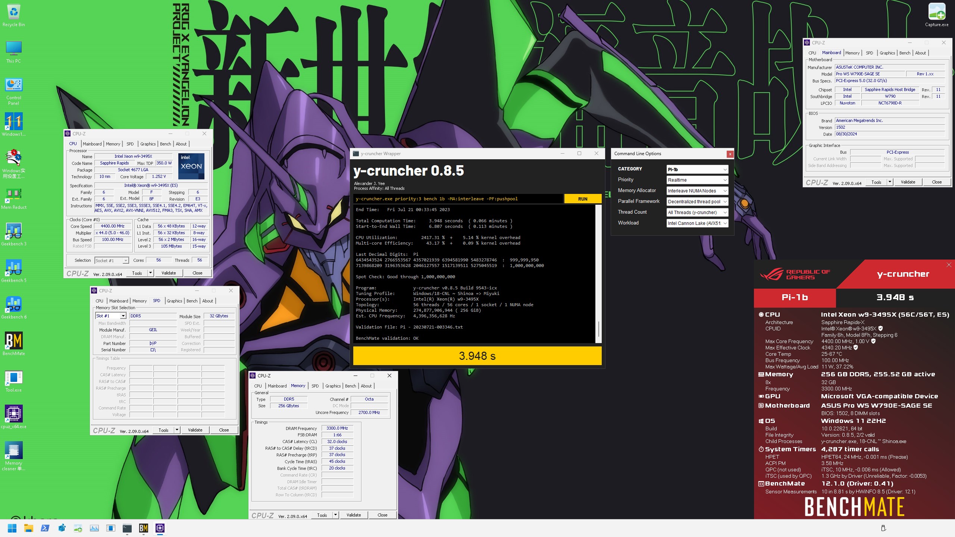Screen dimensions: 955x537
Task: Open the Slot #1 selector in SPD window
Action: [111, 316]
